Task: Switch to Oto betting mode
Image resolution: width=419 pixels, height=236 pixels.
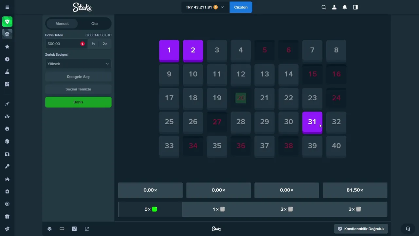Action: coord(95,24)
